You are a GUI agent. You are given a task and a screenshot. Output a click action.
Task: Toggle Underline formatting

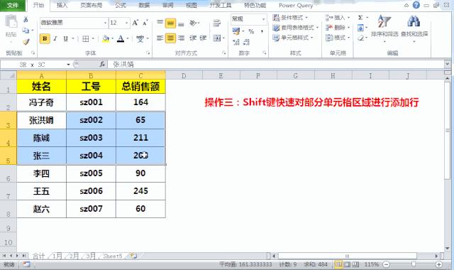coord(66,38)
